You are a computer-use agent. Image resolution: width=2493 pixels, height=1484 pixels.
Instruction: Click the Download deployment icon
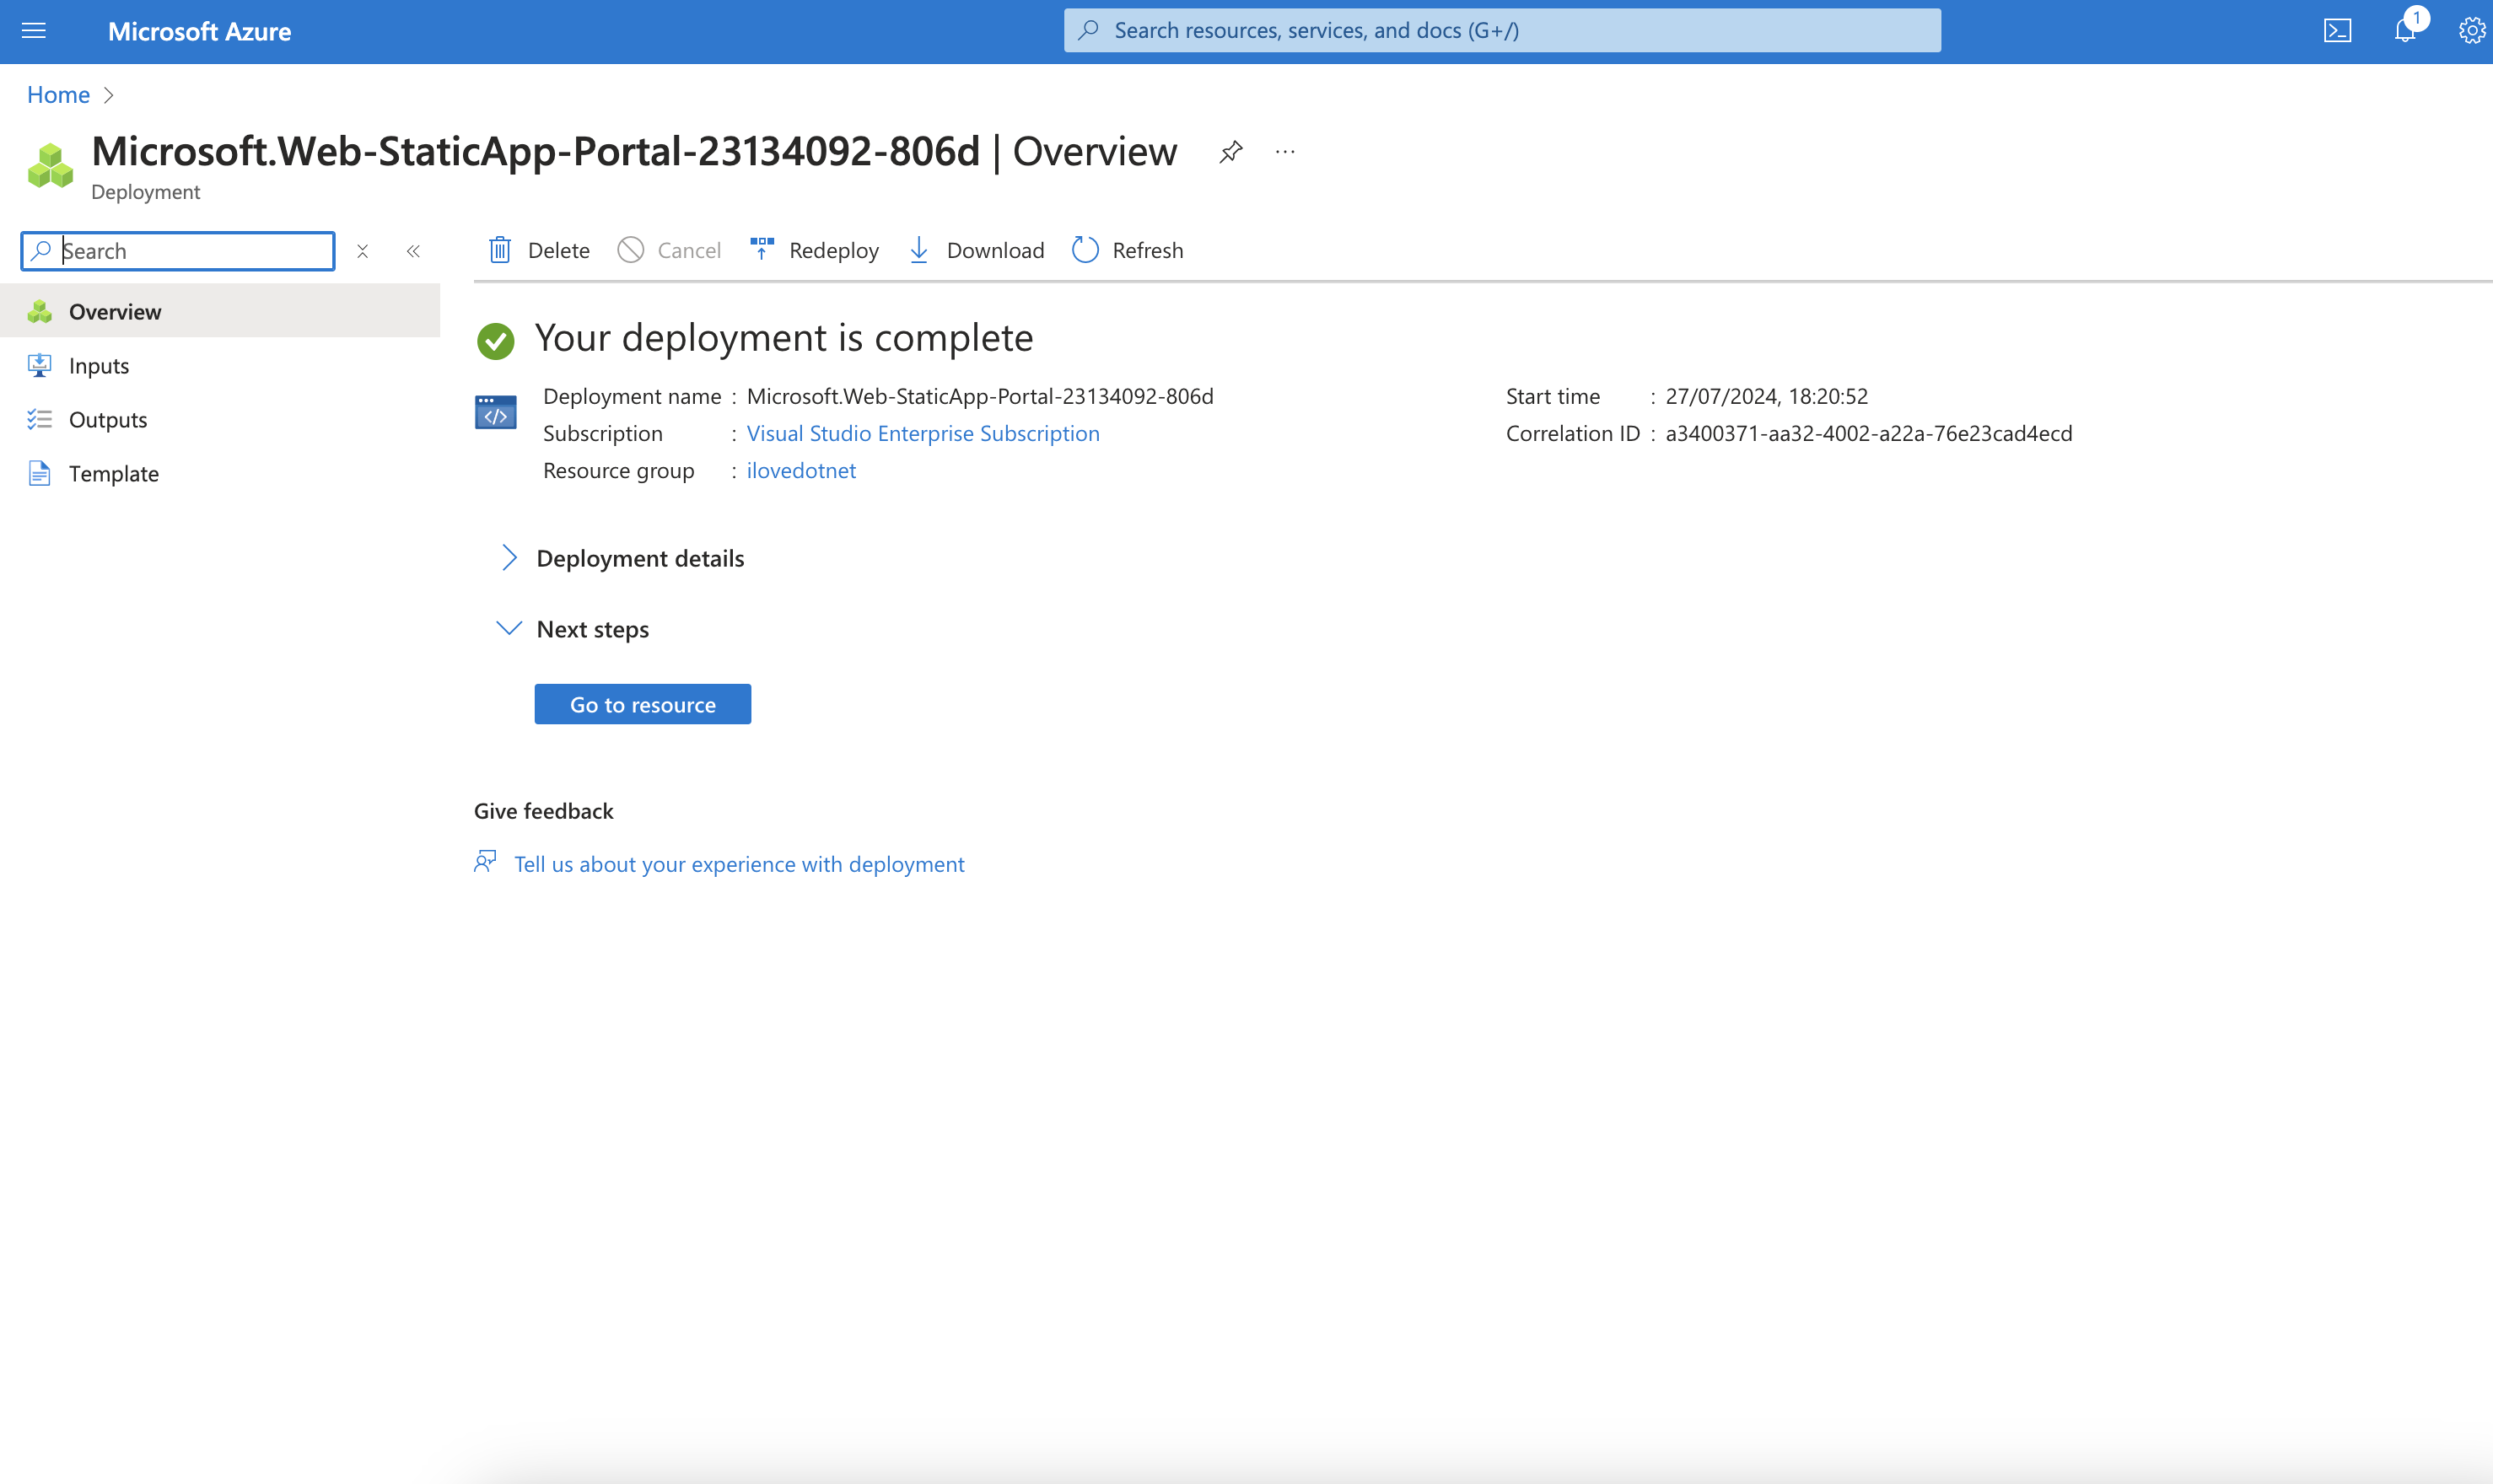click(918, 249)
